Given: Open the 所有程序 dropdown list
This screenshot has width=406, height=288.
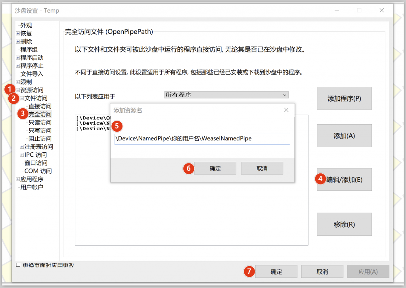Looking at the screenshot, I should tap(226, 95).
